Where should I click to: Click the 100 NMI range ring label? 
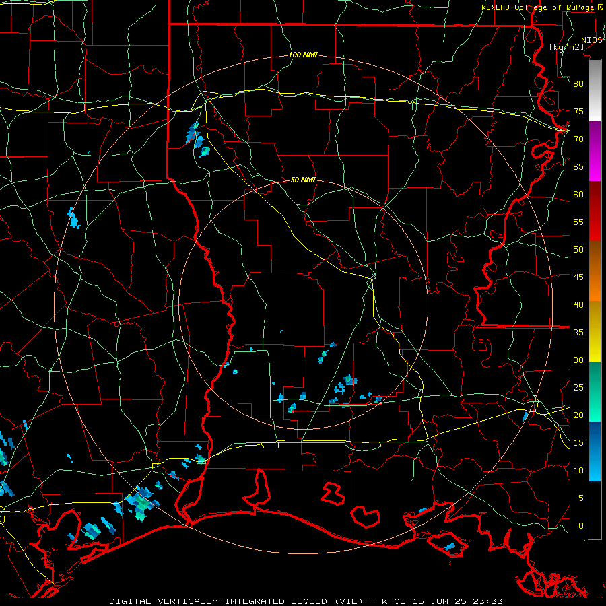point(303,55)
